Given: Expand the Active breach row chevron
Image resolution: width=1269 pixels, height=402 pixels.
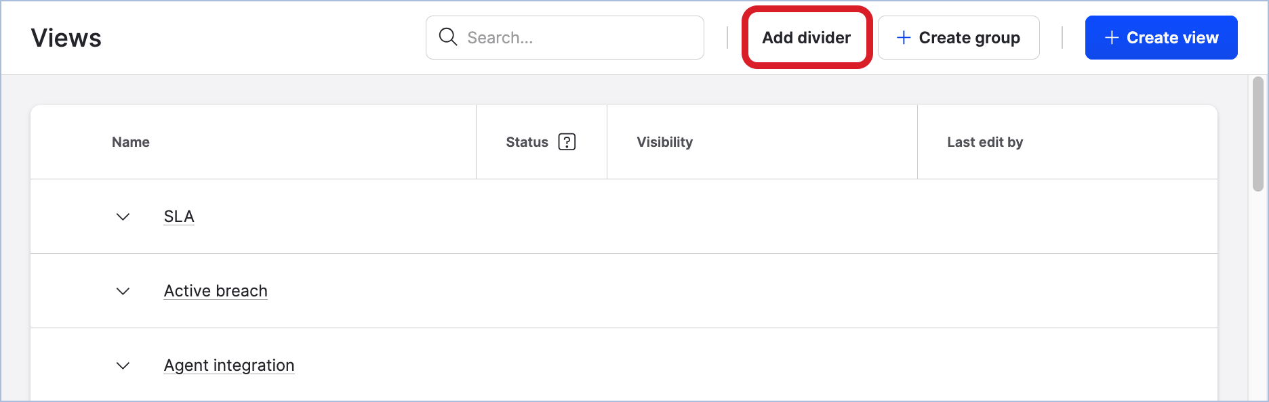Looking at the screenshot, I should 123,292.
